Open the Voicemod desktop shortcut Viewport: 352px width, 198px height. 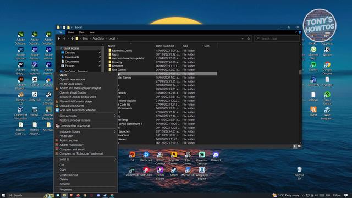(132, 171)
